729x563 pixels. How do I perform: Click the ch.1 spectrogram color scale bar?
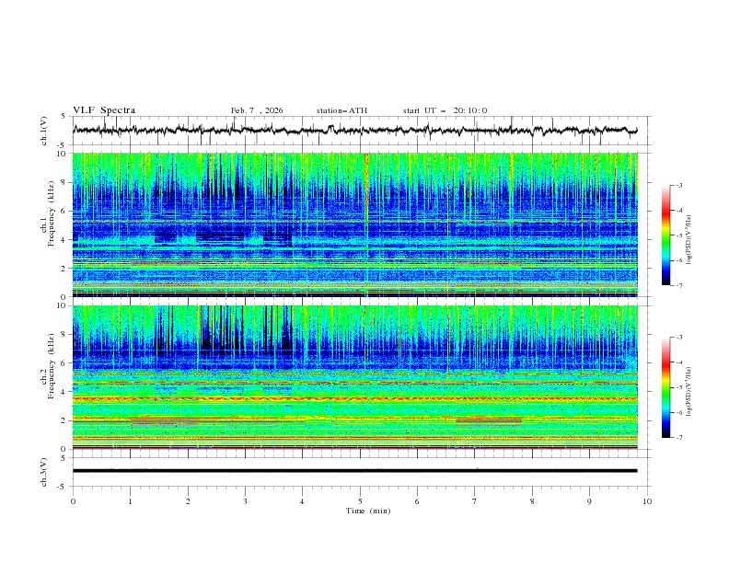pos(665,235)
